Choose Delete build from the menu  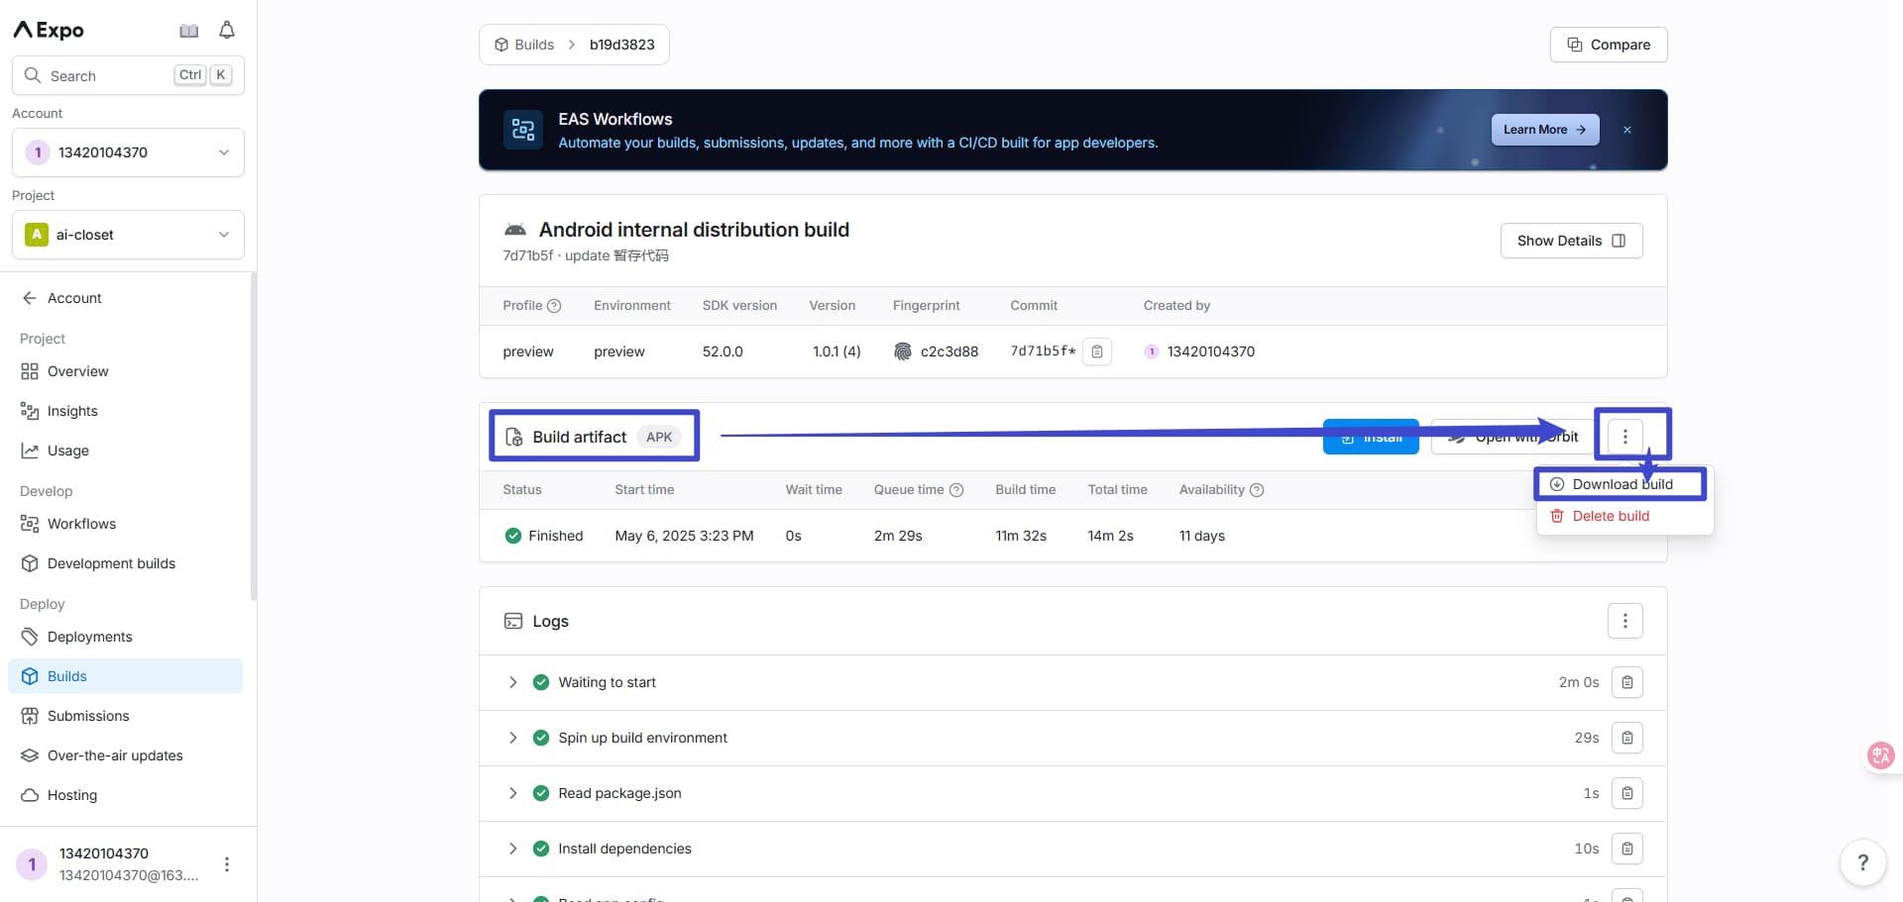1610,516
